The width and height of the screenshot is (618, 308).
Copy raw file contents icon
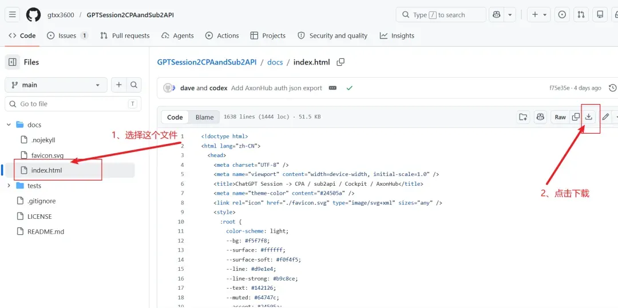click(x=576, y=117)
